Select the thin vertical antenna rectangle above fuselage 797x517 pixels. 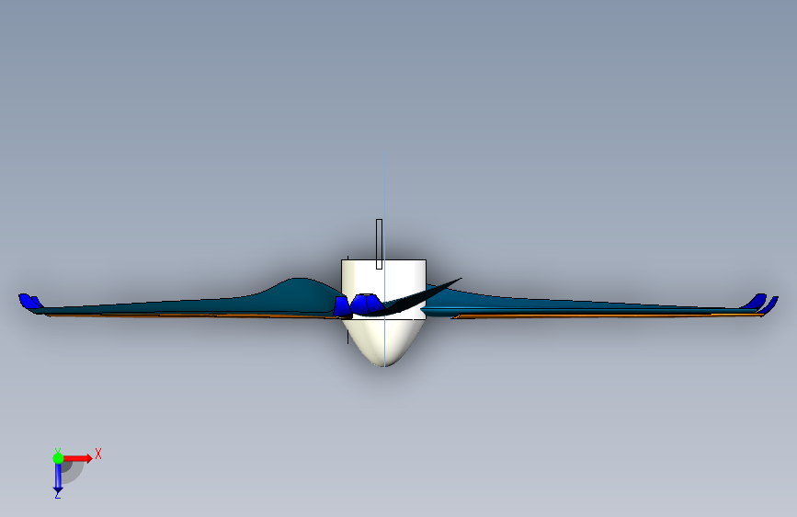coord(379,244)
